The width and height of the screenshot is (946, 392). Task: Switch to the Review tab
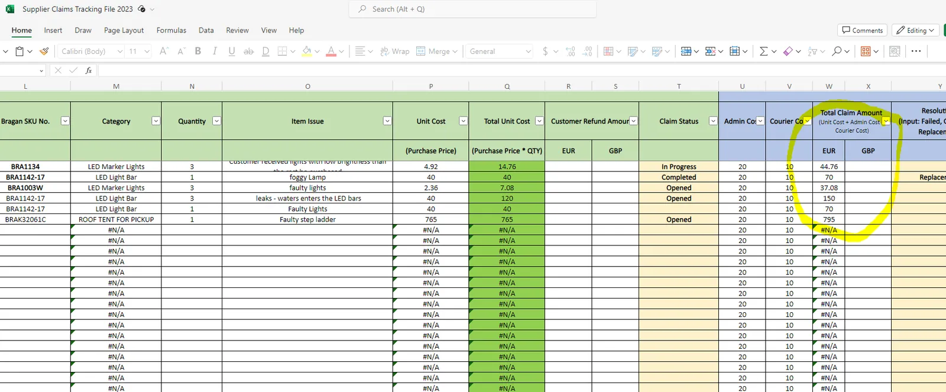click(237, 30)
